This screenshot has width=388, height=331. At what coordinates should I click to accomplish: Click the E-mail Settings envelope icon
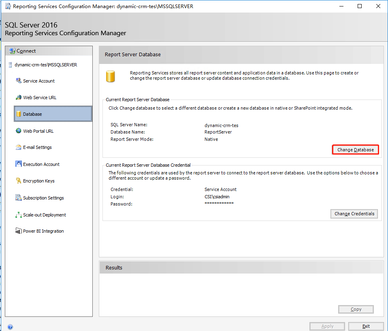pos(19,147)
